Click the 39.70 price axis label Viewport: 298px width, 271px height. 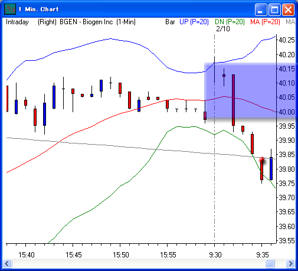click(287, 198)
